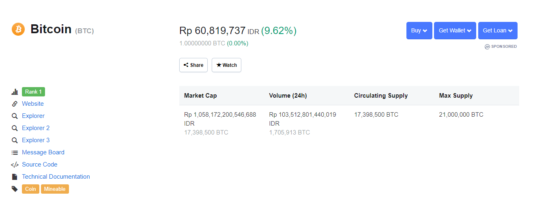Open the Get Wallet dropdown
Viewport: 535px width, 205px height.
coord(455,30)
